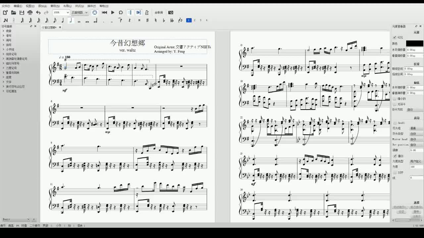This screenshot has width=424, height=238.
Task: Open the 文件(F) File menu
Action: click(x=6, y=6)
